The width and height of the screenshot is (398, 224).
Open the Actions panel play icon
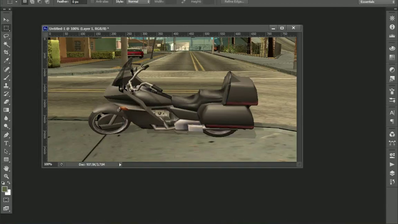392,164
